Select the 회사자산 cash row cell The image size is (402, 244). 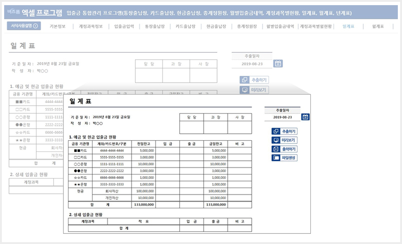(112, 191)
